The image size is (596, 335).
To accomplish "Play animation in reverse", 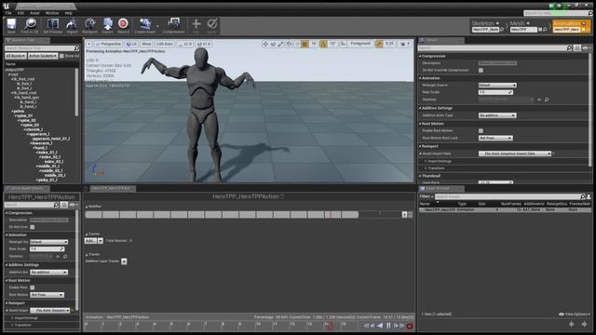I will (380, 326).
